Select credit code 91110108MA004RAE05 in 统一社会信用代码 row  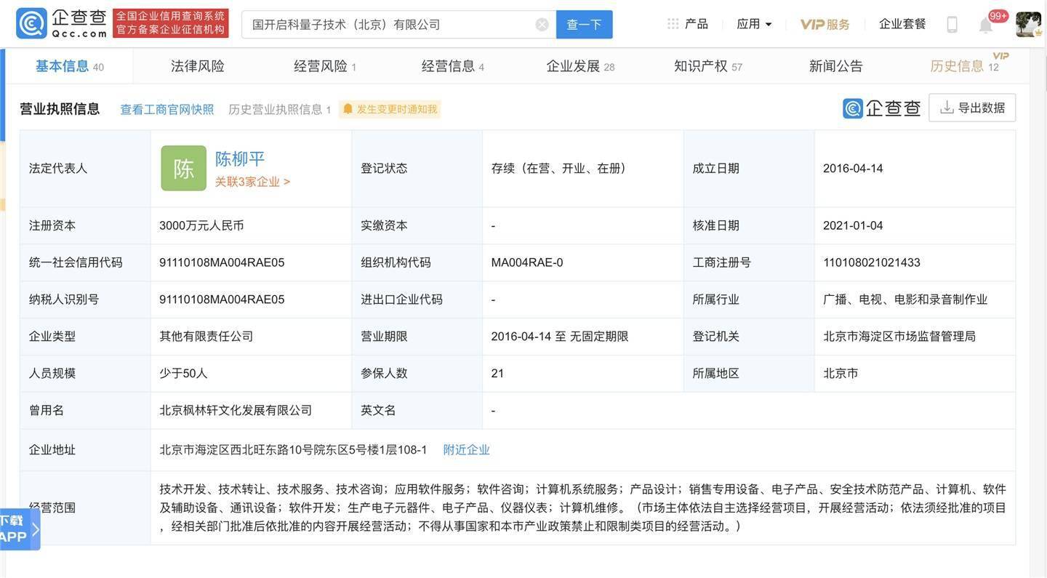point(222,262)
